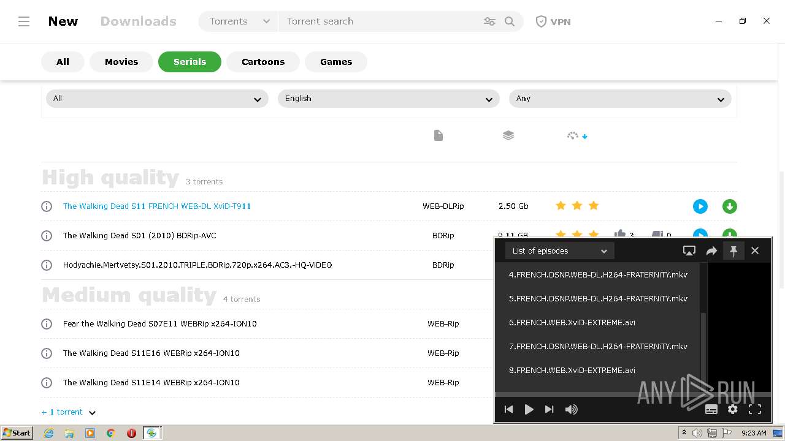This screenshot has height=441, width=785.
Task: Open the Windows Start menu
Action: 17,432
